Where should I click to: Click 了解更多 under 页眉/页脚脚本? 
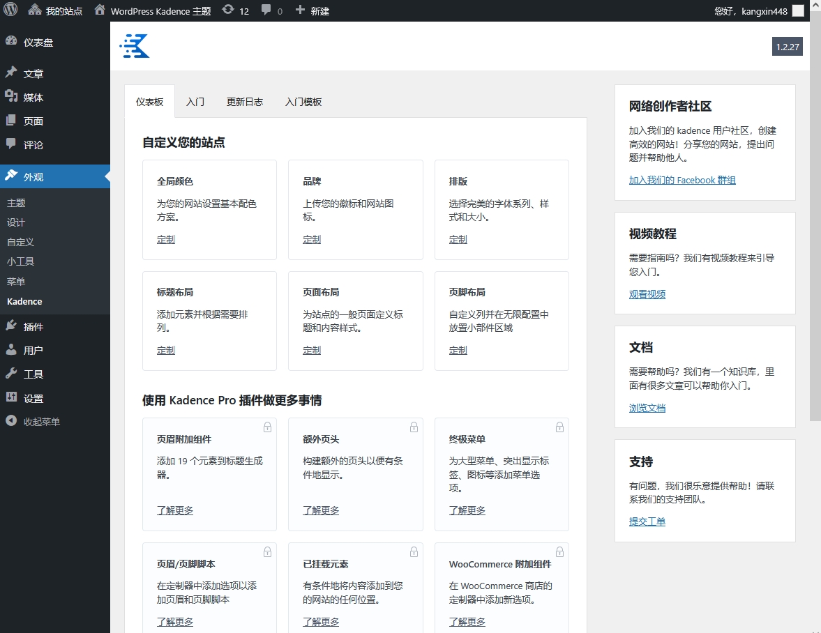point(175,622)
